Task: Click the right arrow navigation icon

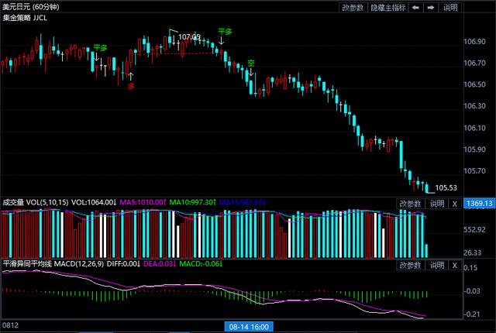Action: click(x=430, y=7)
